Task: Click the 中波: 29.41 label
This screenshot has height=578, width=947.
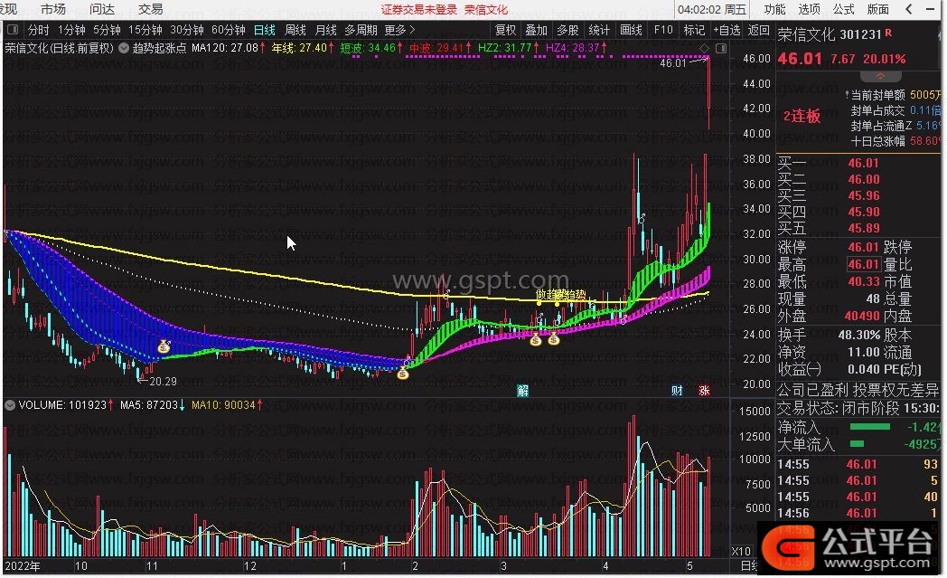Action: (436, 48)
